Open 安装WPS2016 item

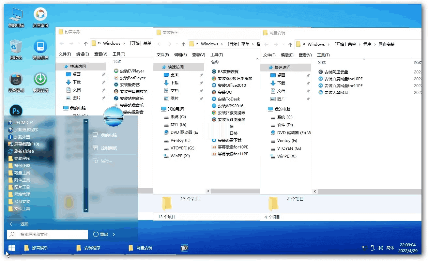(227, 106)
